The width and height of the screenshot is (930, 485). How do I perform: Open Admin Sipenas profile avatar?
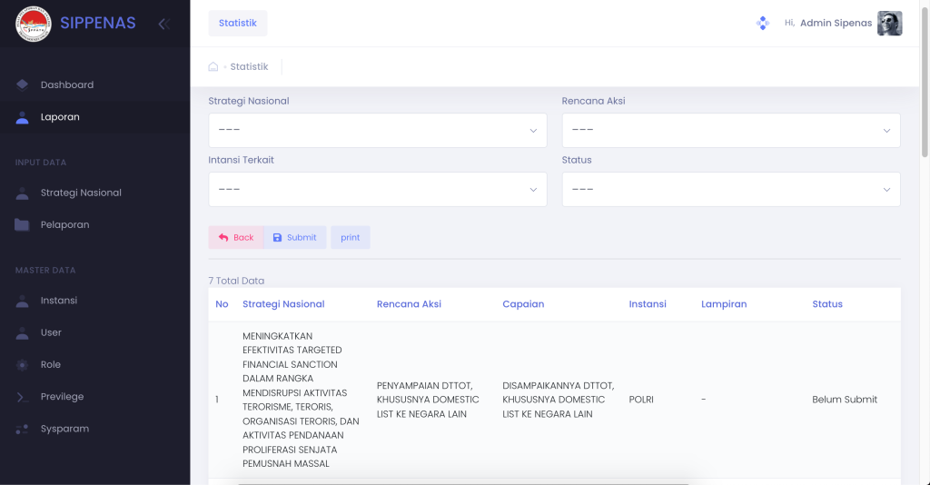point(890,23)
